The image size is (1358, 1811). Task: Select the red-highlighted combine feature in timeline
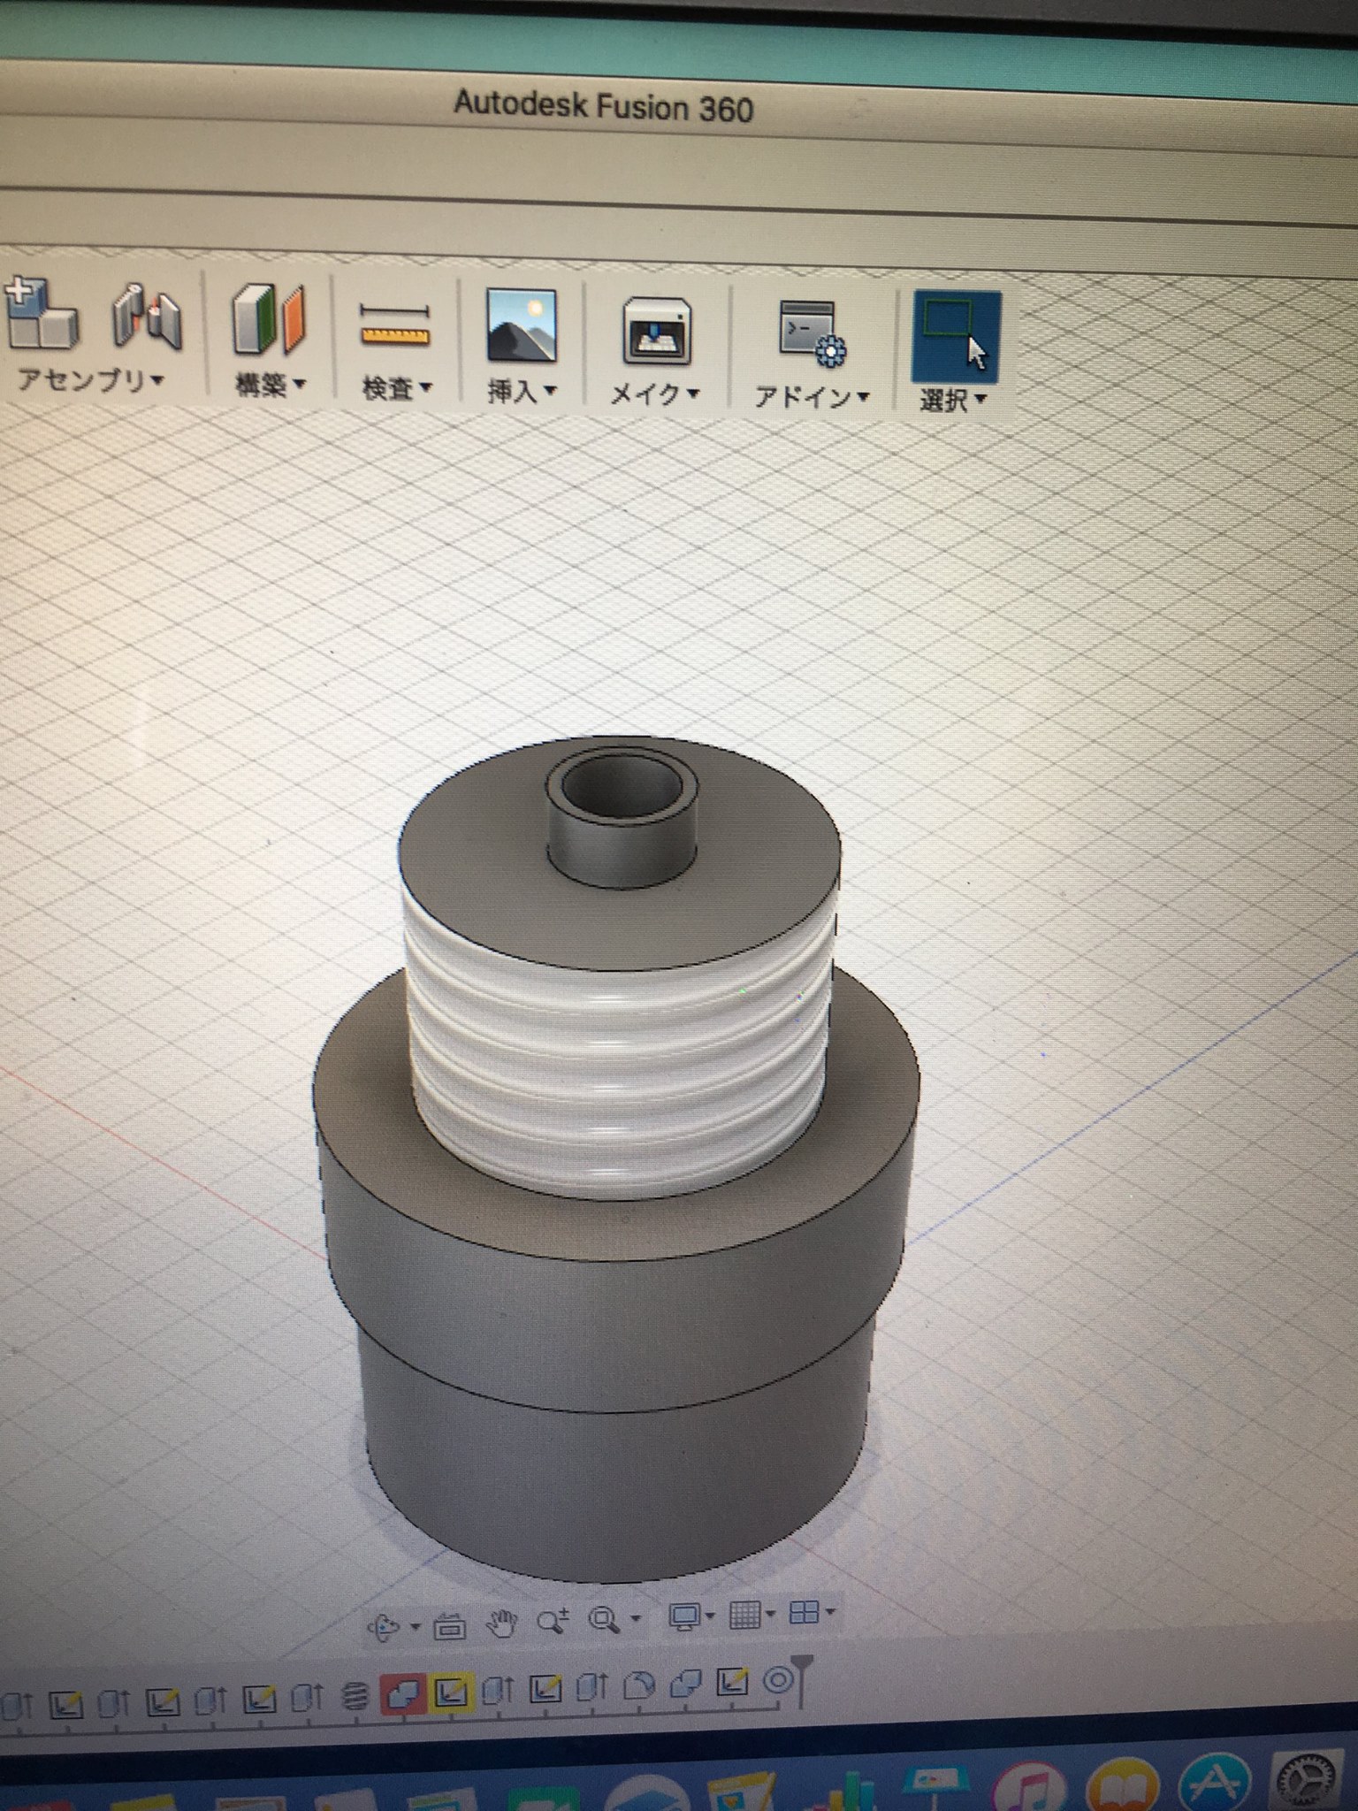(x=402, y=1694)
